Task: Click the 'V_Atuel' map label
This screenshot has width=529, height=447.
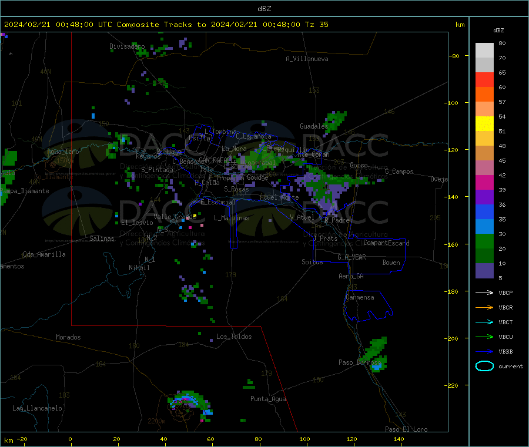Action: click(x=302, y=217)
